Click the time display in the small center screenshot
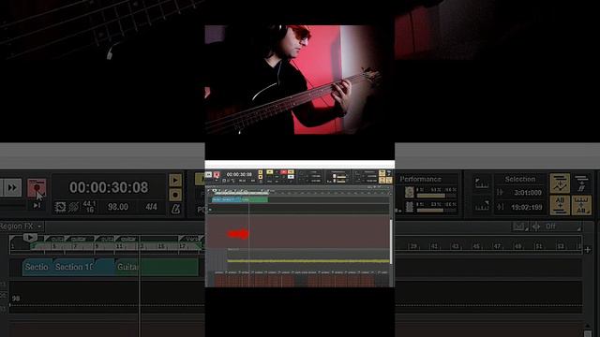The image size is (600, 337). point(239,174)
